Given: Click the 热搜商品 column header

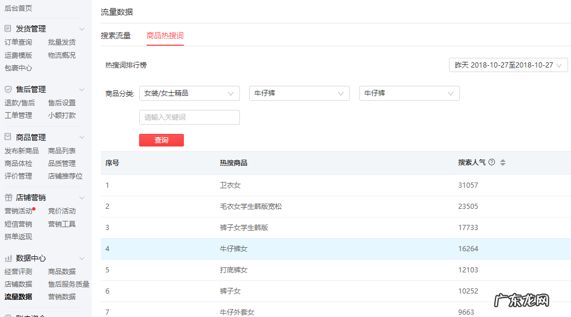Looking at the screenshot, I should point(234,163).
